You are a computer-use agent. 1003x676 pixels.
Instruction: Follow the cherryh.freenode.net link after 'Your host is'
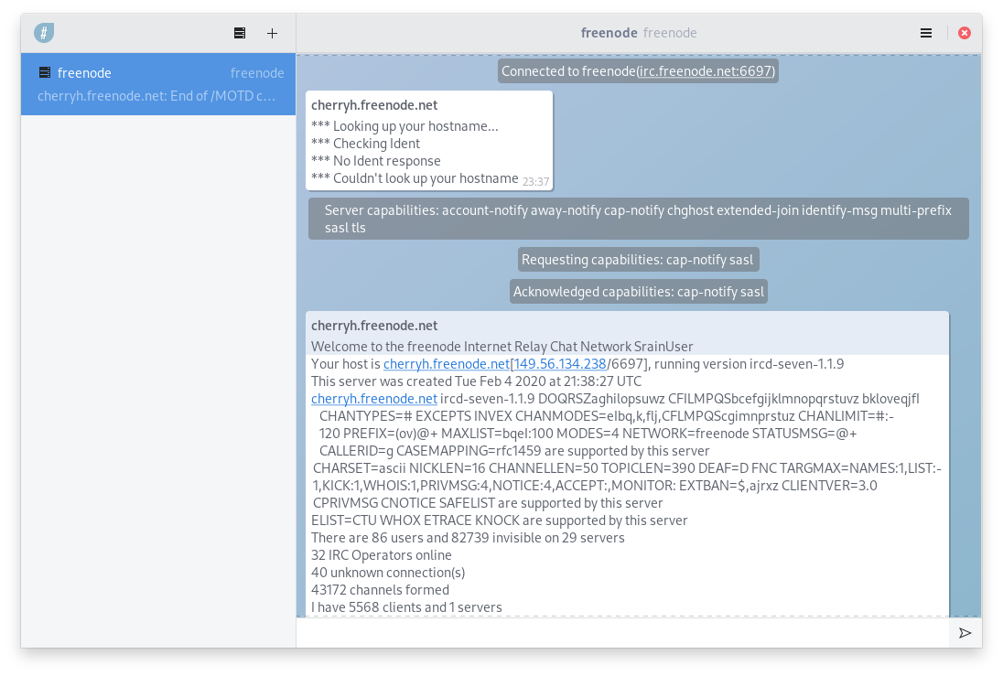point(447,364)
